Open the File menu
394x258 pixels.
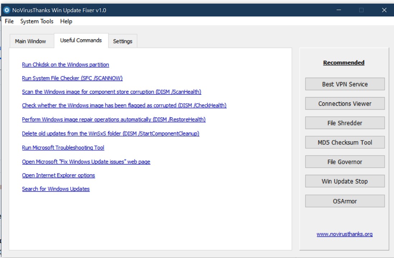pyautogui.click(x=9, y=21)
